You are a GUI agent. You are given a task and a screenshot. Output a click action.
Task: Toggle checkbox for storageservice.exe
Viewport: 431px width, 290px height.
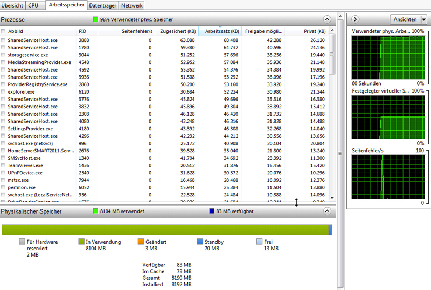3,55
